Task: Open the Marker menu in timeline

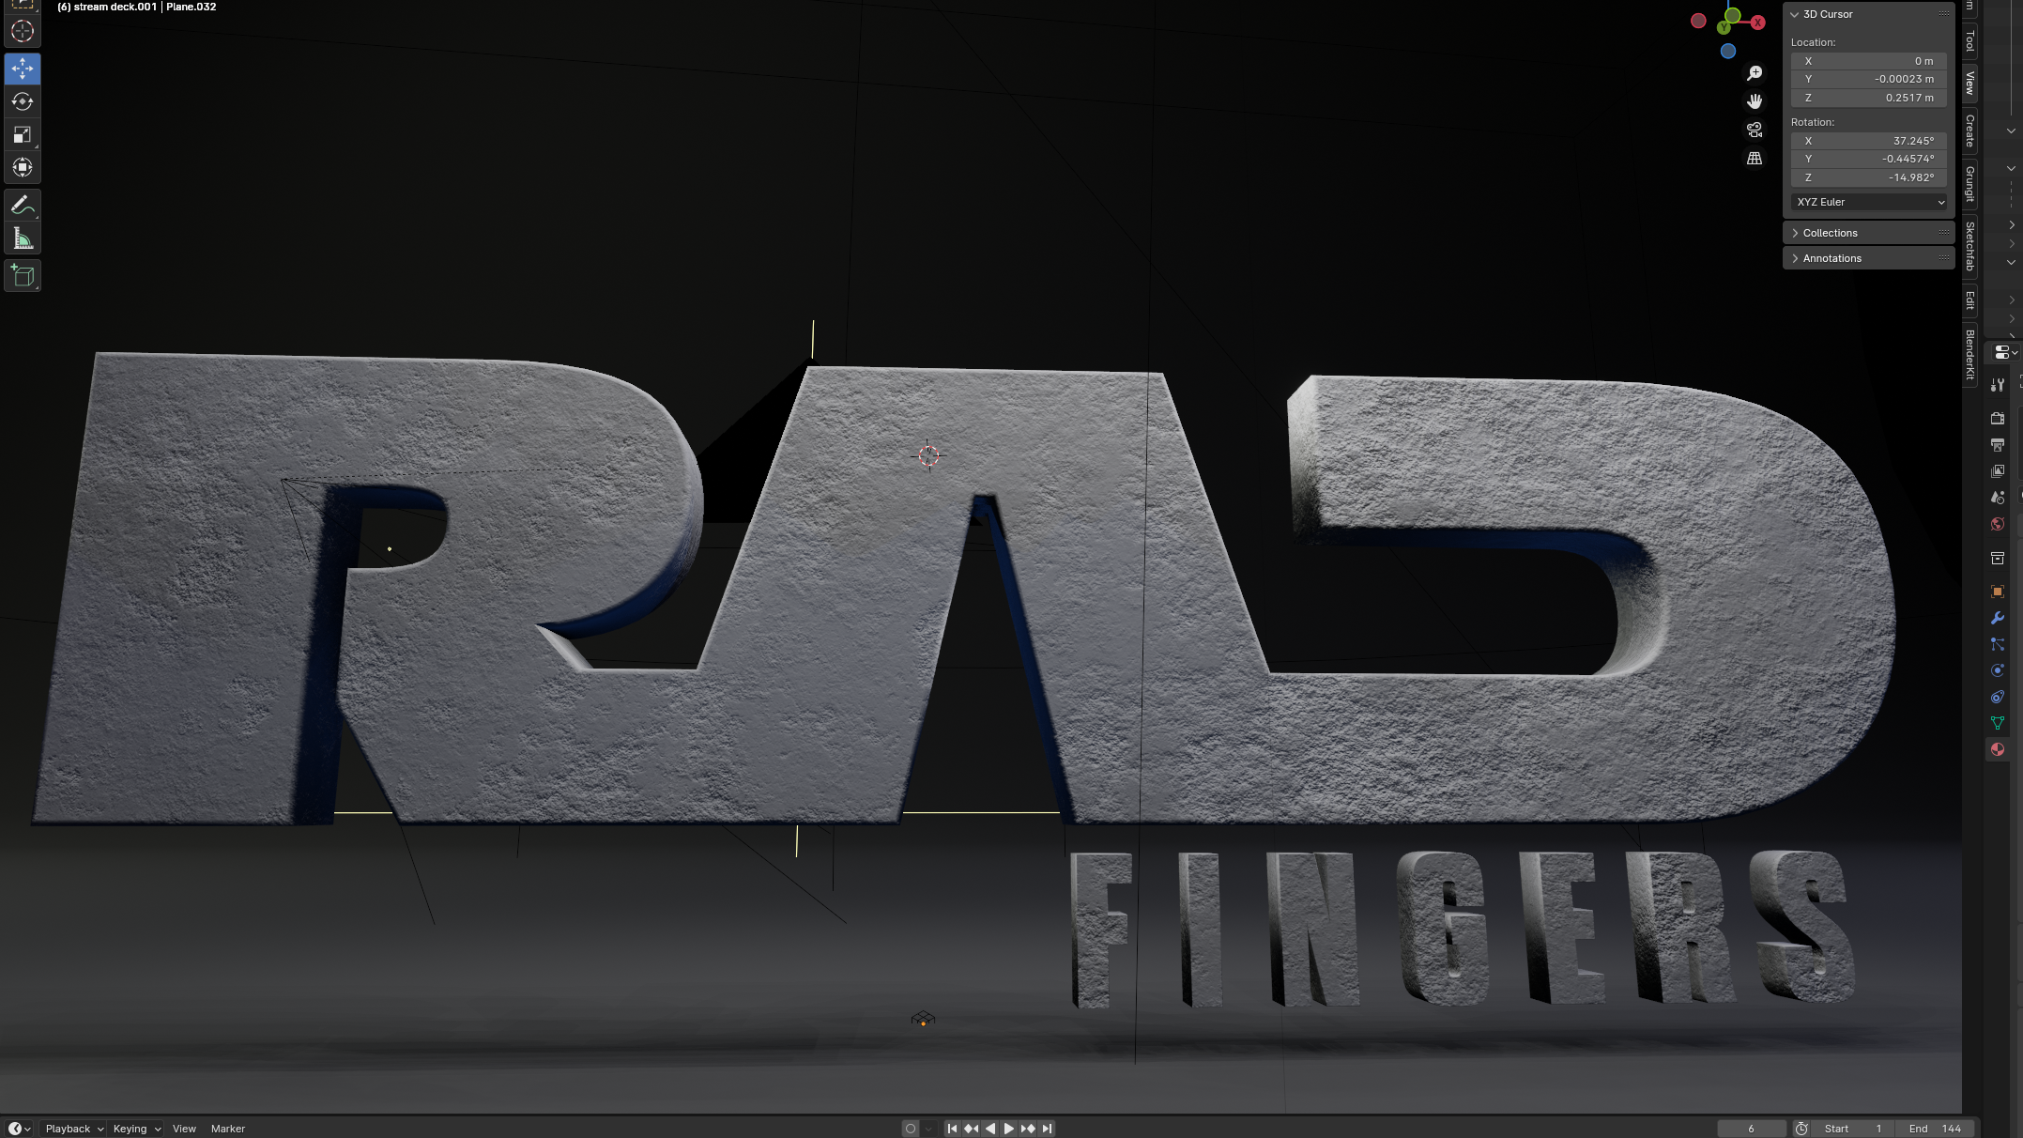Action: tap(227, 1129)
